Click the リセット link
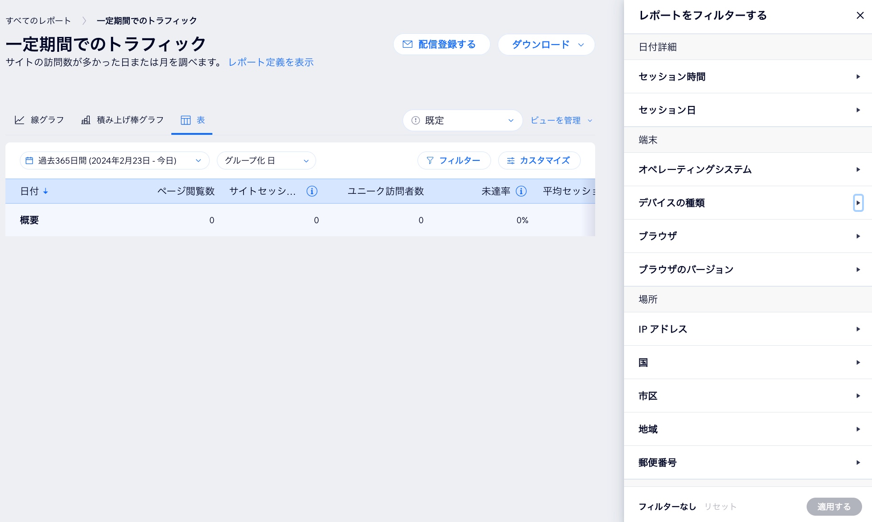 point(721,507)
